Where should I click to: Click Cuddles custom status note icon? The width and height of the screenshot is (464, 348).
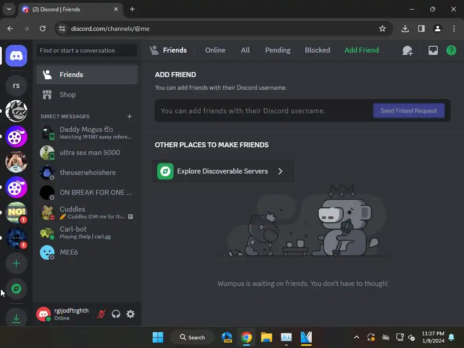tap(130, 217)
